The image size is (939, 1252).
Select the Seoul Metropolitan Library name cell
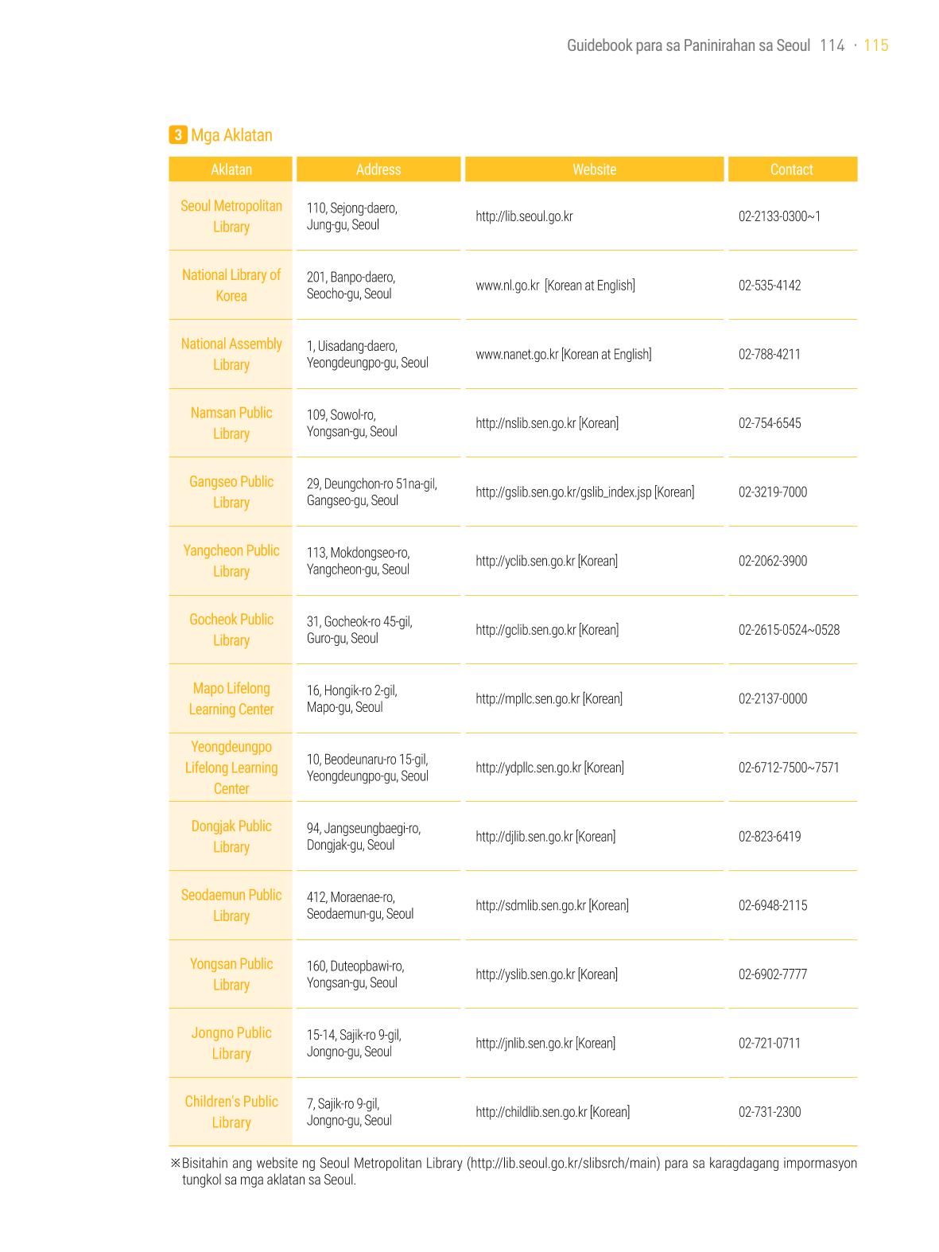(231, 216)
